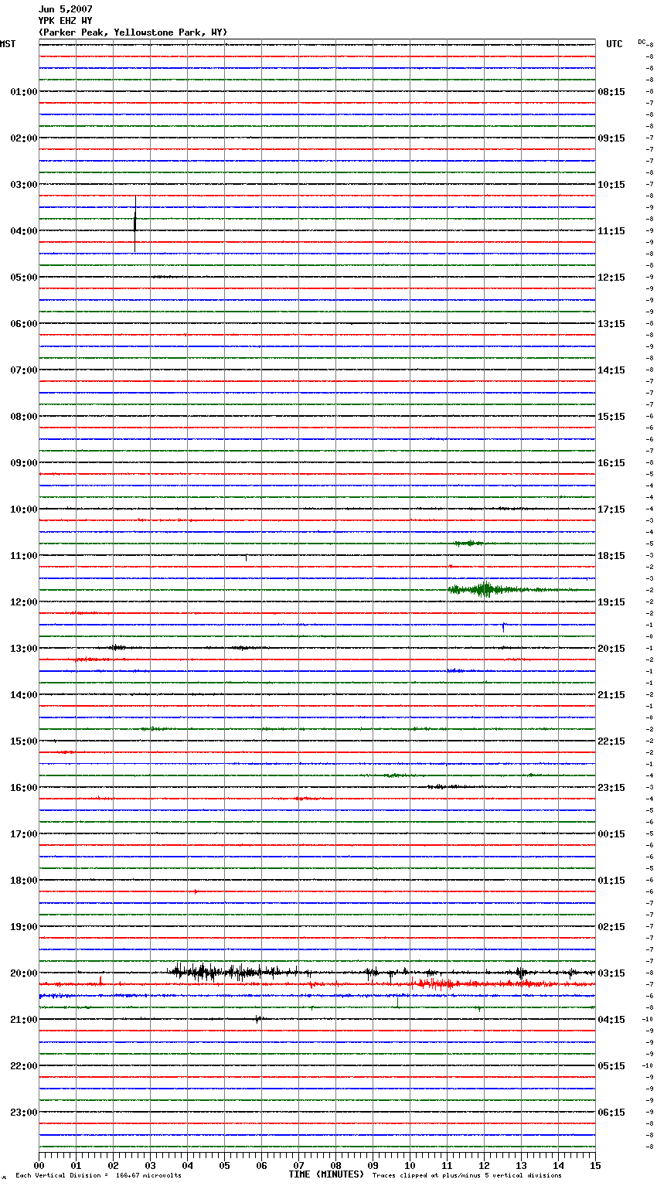This screenshot has height=1186, width=657.
Task: Select the '01:00' MST time label
Action: [24, 92]
